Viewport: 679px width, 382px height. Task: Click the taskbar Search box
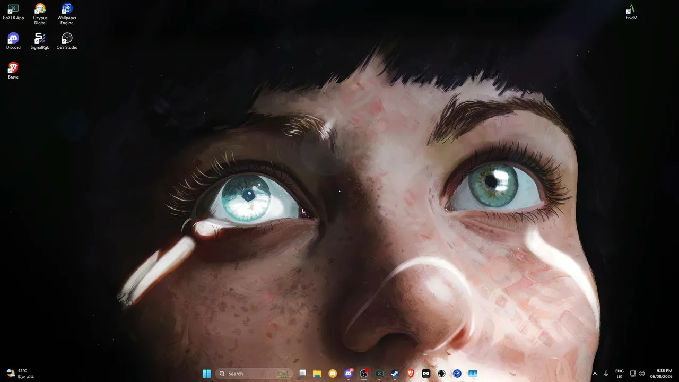[x=254, y=374]
